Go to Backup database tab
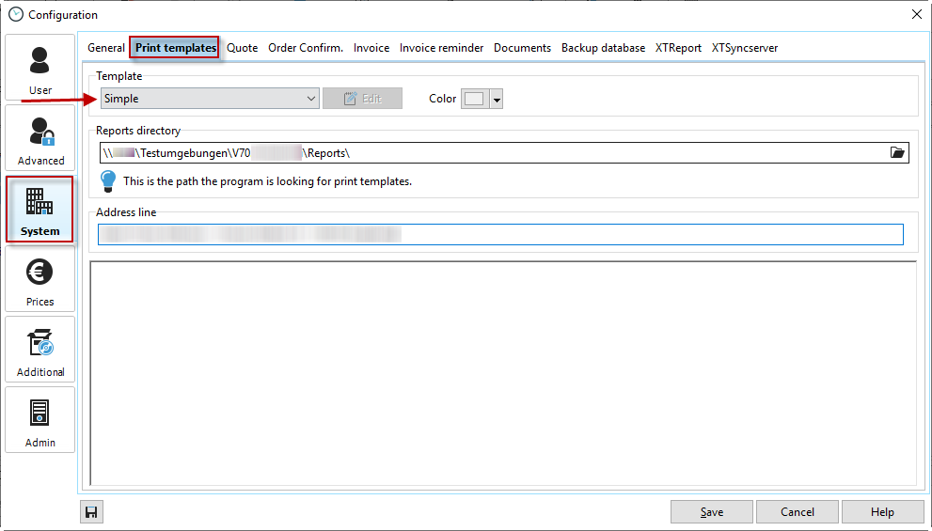This screenshot has height=531, width=932. [603, 48]
